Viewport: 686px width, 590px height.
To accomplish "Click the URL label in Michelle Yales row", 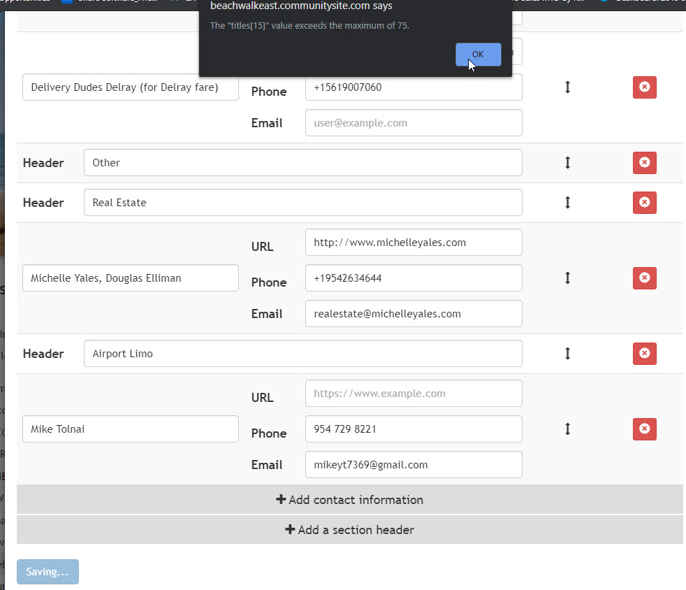I will click(x=263, y=247).
